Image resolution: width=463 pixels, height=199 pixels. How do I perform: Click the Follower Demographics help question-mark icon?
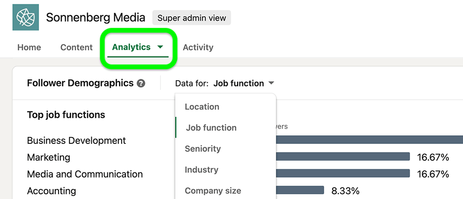[141, 84]
